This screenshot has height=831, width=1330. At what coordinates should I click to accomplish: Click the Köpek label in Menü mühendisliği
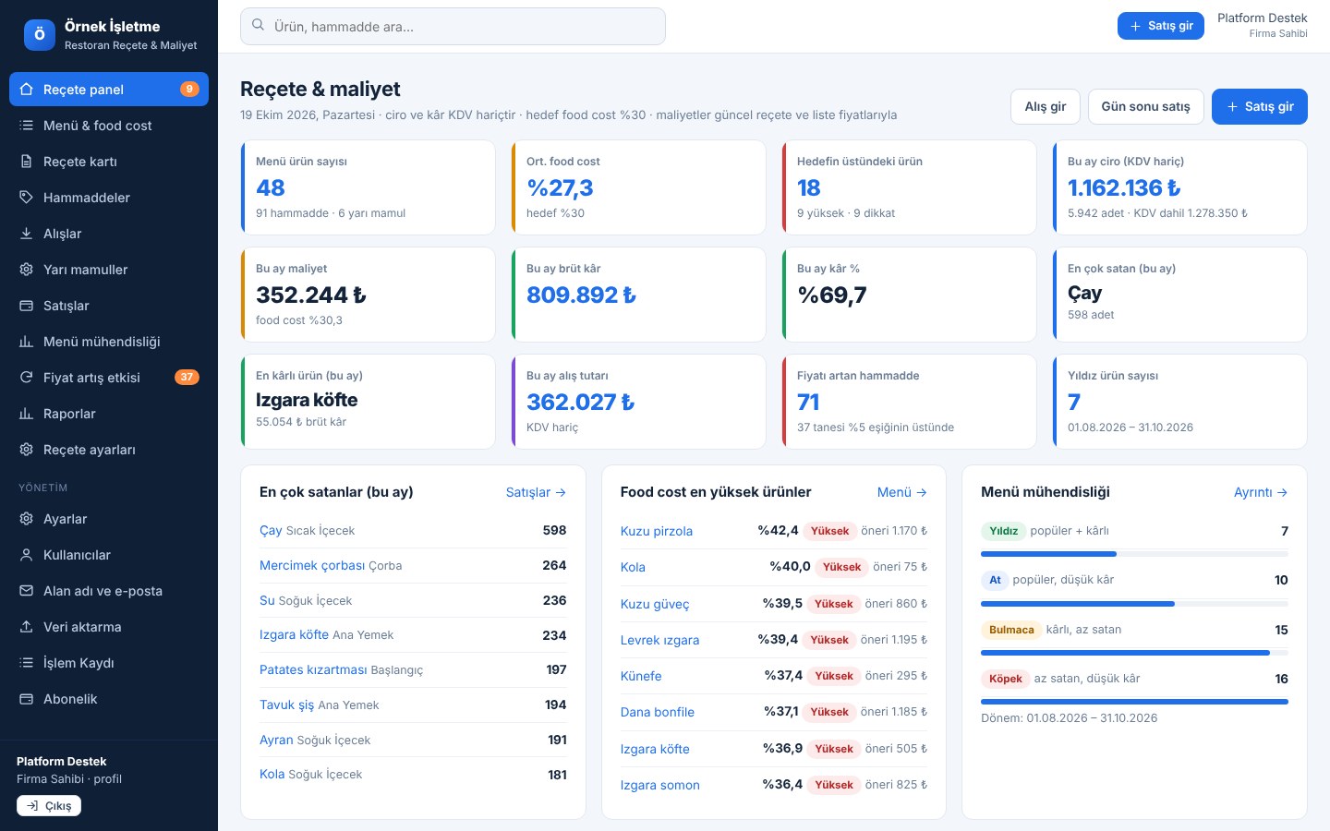pyautogui.click(x=1005, y=679)
